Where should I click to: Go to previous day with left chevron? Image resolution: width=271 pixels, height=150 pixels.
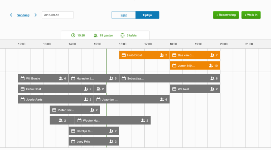click(11, 15)
